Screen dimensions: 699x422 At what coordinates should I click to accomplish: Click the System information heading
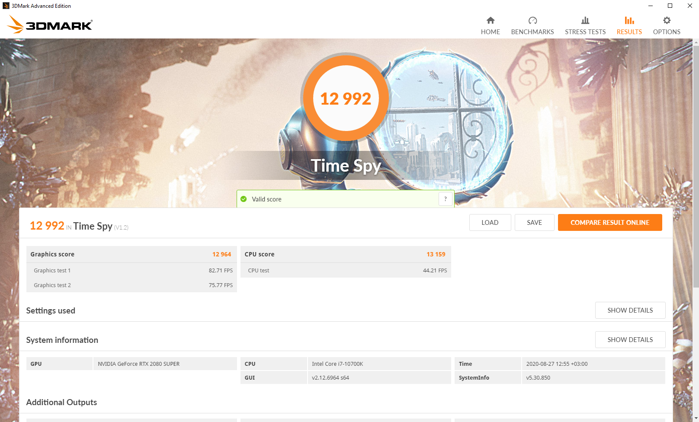click(x=62, y=340)
